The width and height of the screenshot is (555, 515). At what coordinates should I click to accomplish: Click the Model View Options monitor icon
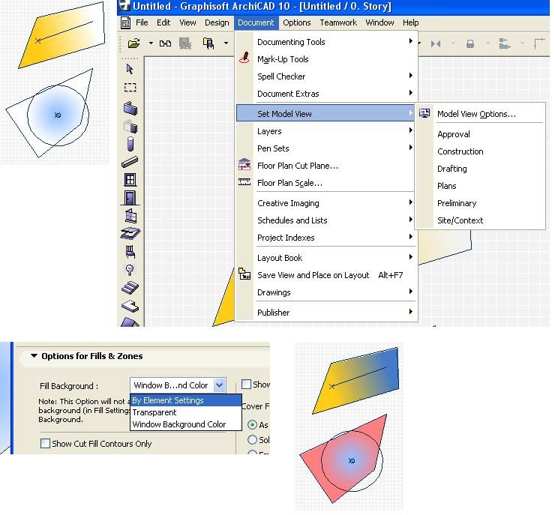[424, 113]
